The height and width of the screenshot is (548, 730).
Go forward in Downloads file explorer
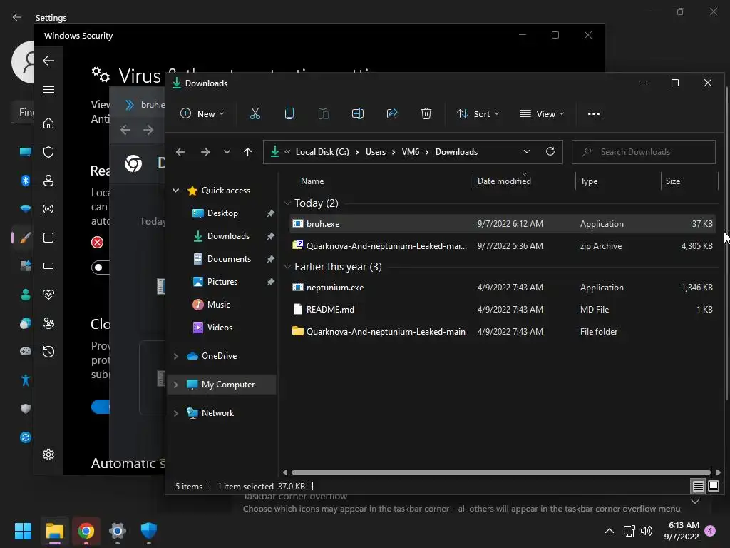(x=205, y=152)
